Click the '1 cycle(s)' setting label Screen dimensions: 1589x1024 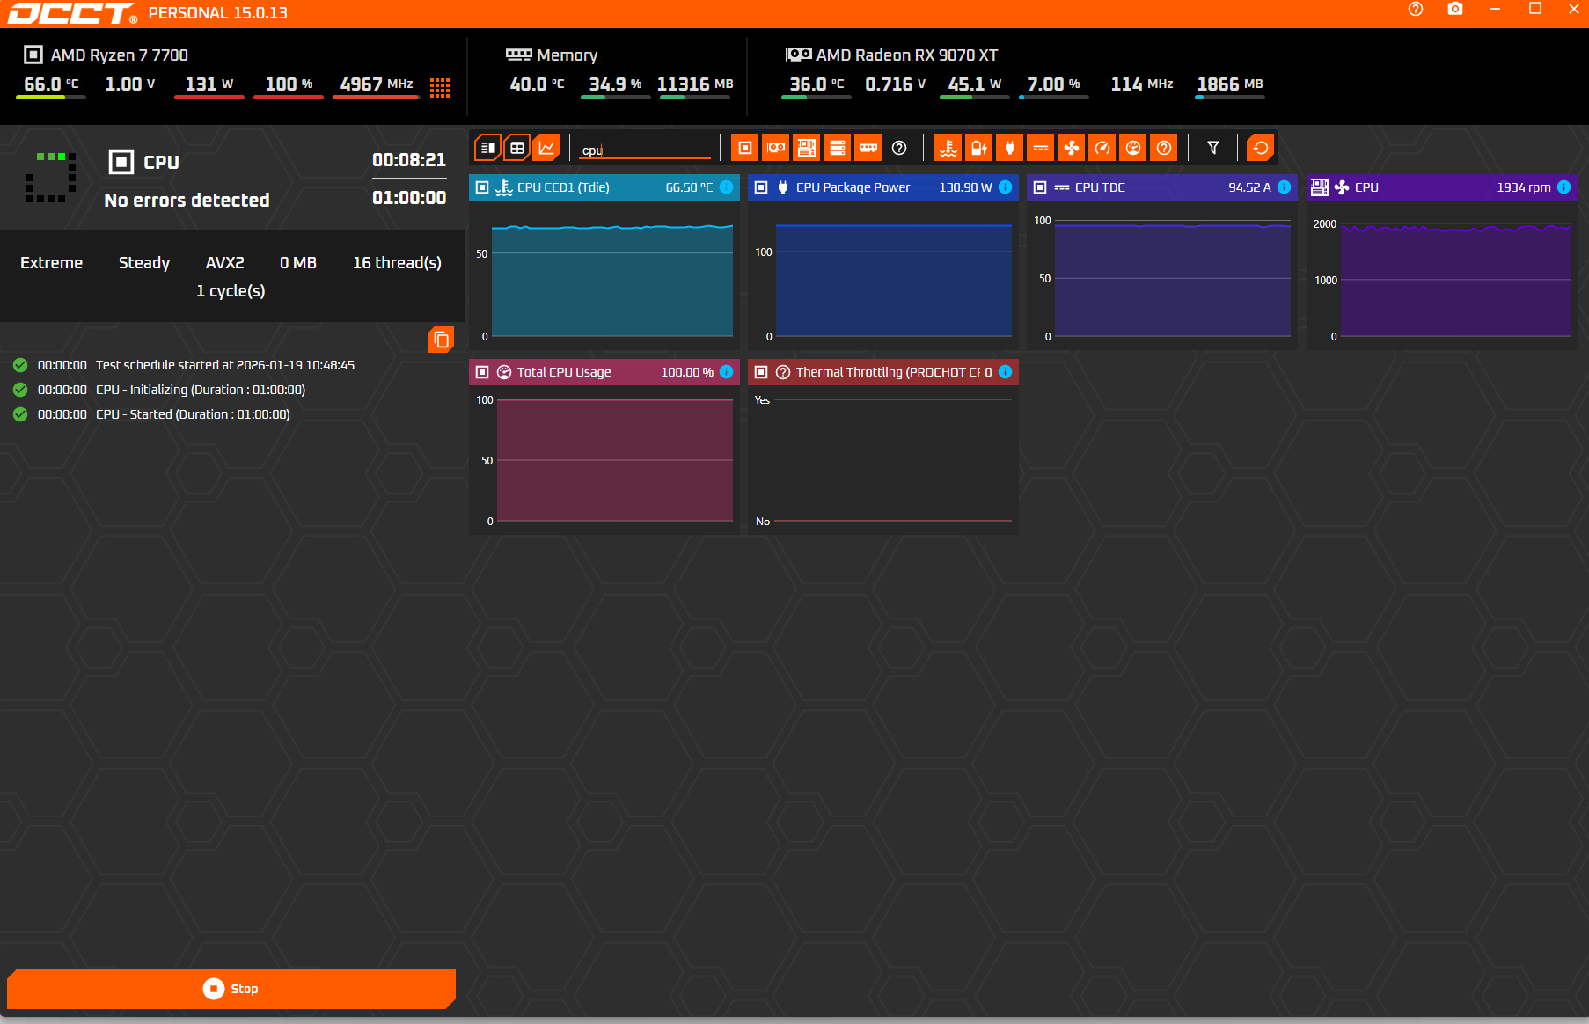click(x=231, y=290)
